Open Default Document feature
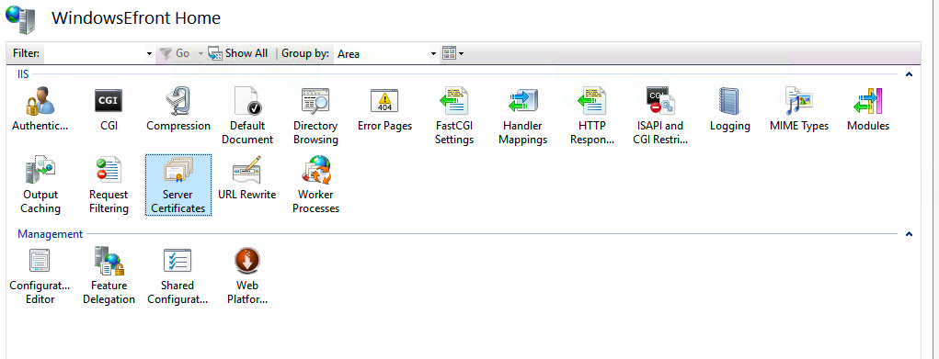This screenshot has height=359, width=939. tap(247, 117)
